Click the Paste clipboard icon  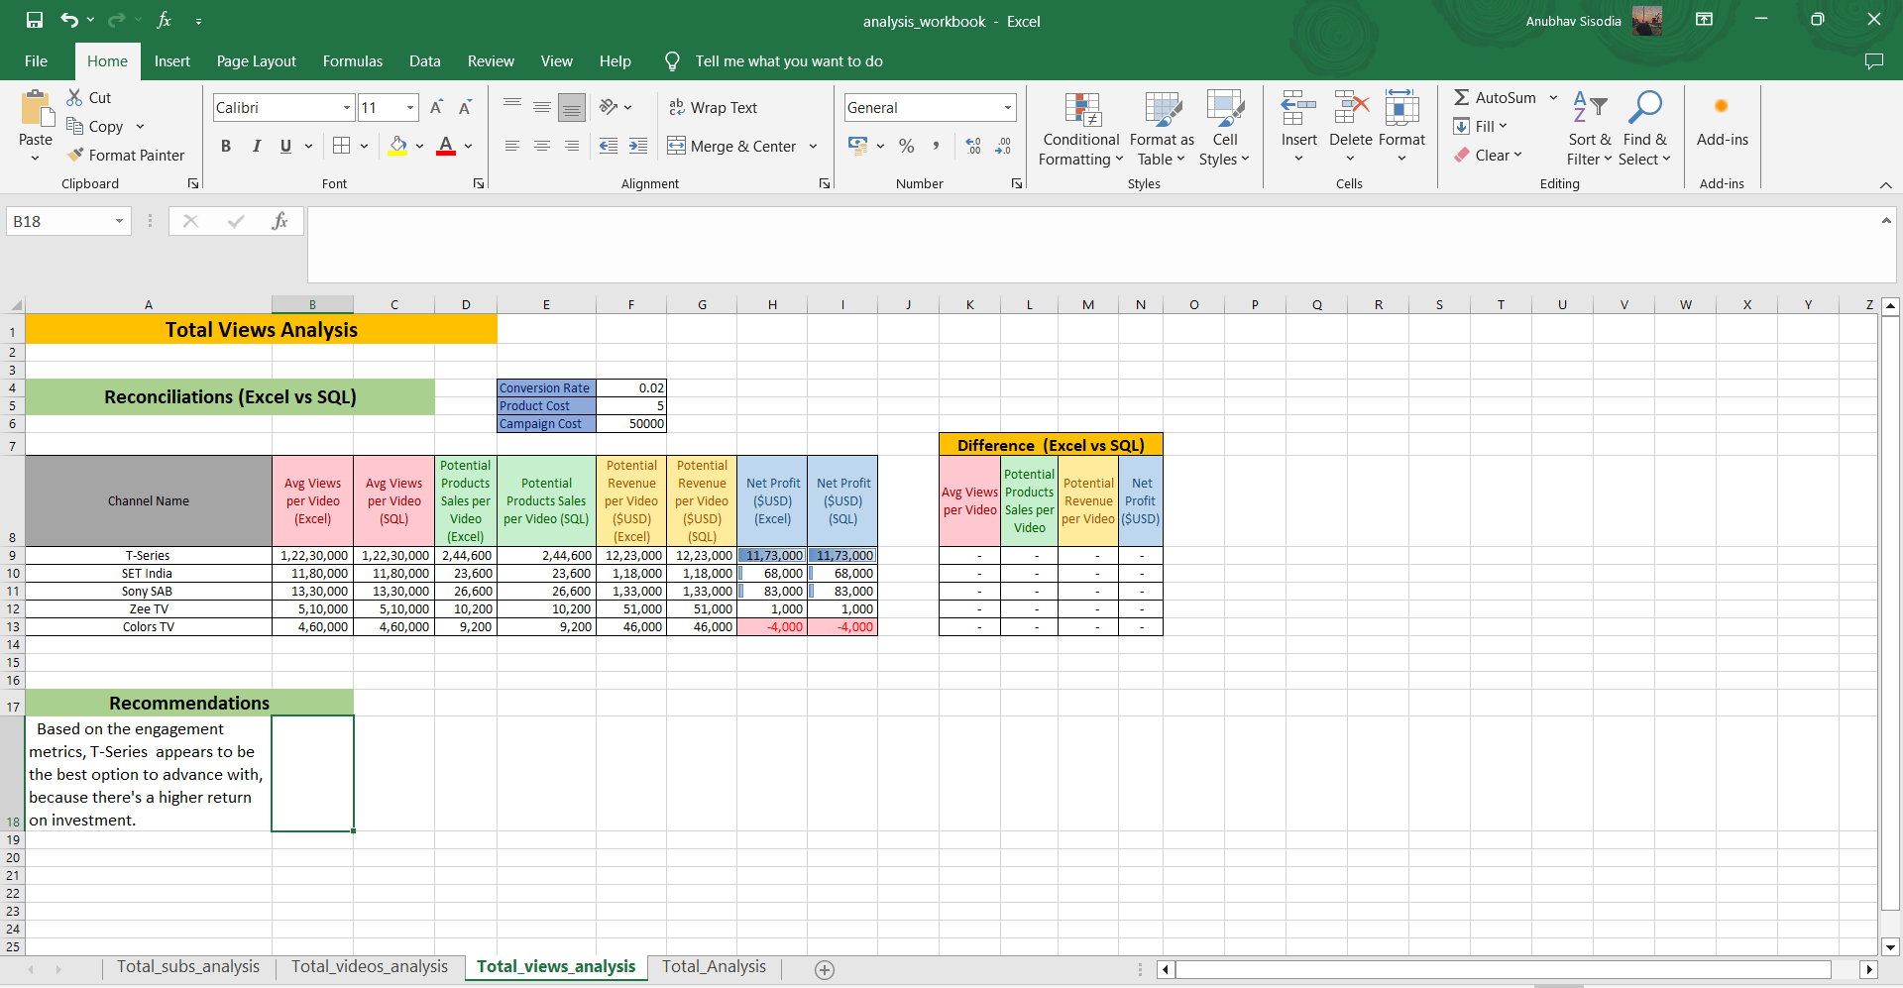click(x=37, y=109)
